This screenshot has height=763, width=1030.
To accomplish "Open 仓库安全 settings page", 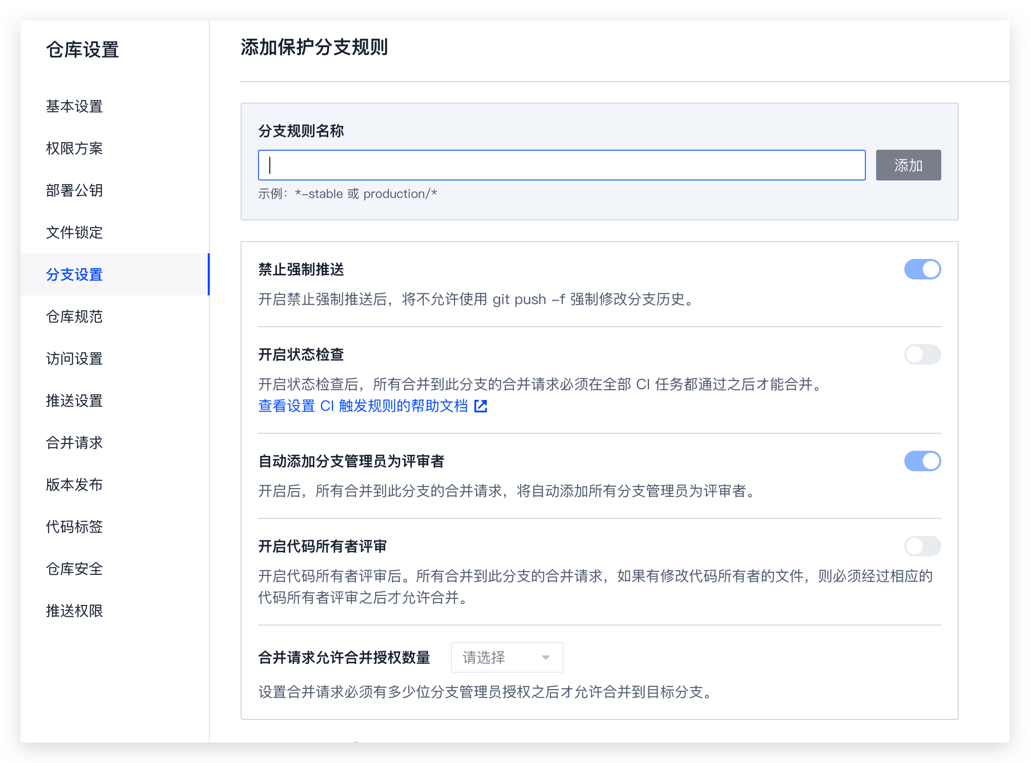I will click(74, 569).
